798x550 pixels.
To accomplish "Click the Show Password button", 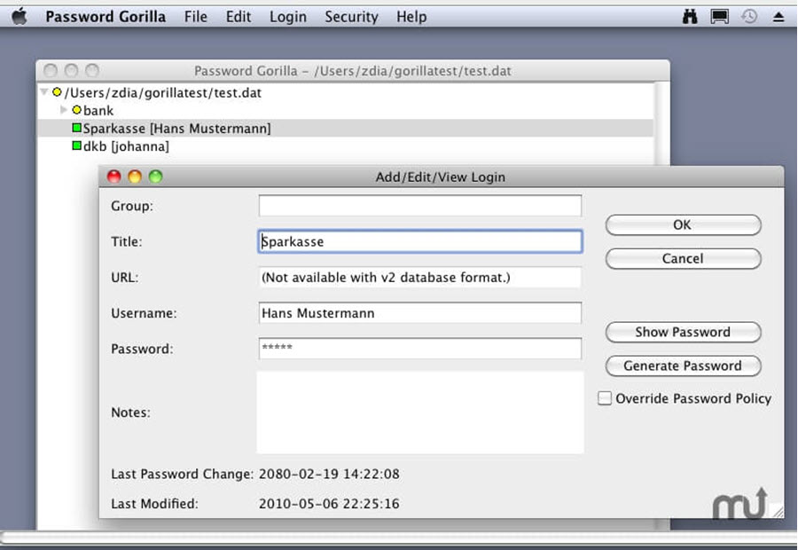I will pos(683,332).
